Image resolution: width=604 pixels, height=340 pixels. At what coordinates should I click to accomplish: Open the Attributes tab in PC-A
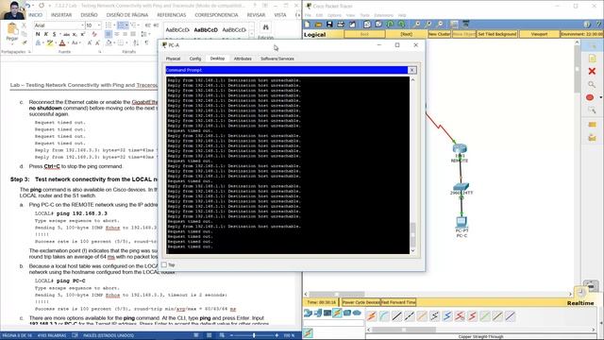pyautogui.click(x=243, y=59)
